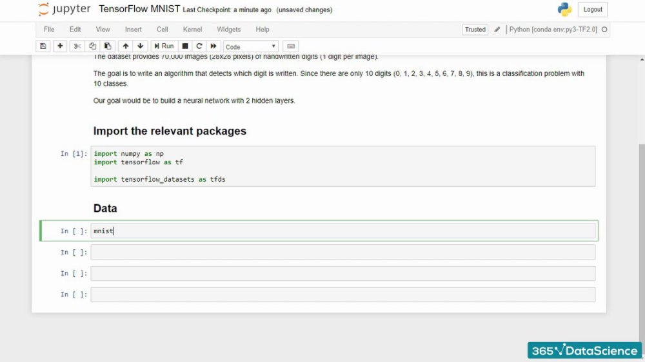Rename the TensorFlow MNIST notebook title
The image size is (645, 362).
[x=139, y=9]
